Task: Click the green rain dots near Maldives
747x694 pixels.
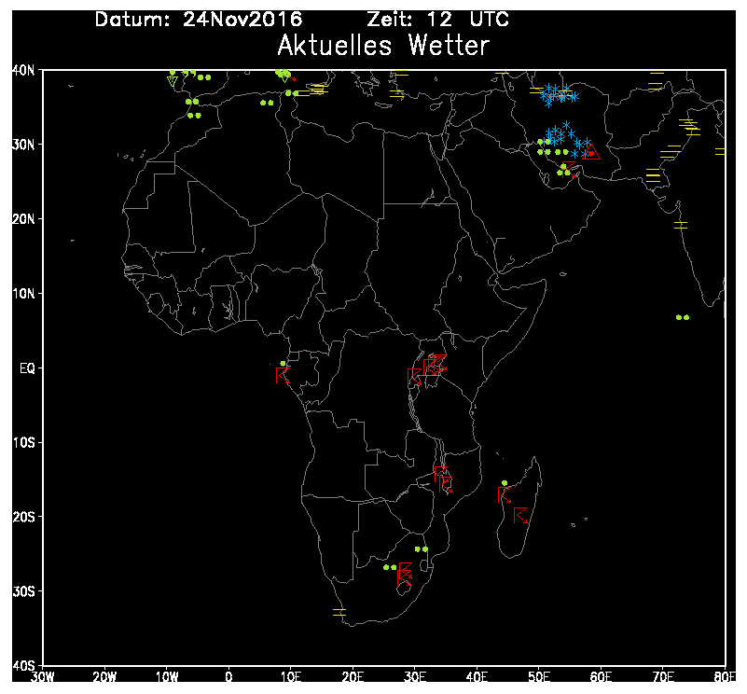Action: click(682, 317)
